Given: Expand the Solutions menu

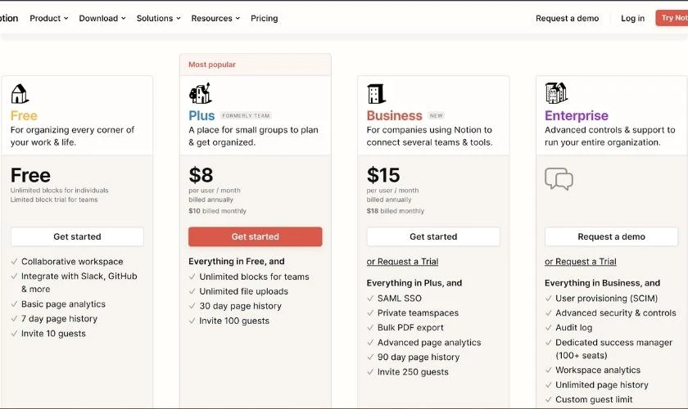Looking at the screenshot, I should pyautogui.click(x=158, y=19).
